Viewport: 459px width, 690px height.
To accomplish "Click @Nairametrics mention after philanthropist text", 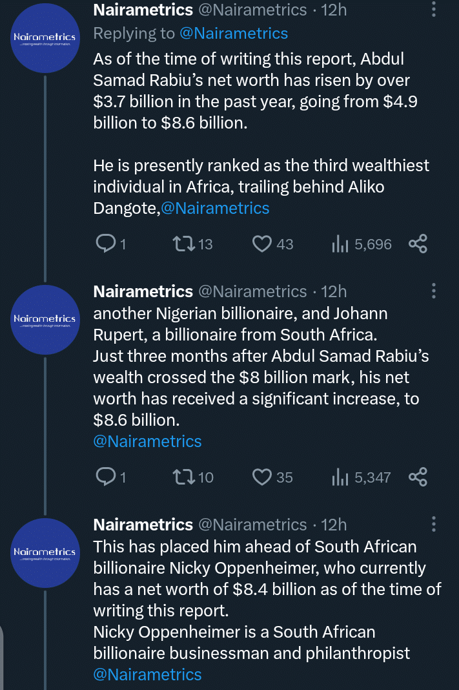I will point(148,674).
